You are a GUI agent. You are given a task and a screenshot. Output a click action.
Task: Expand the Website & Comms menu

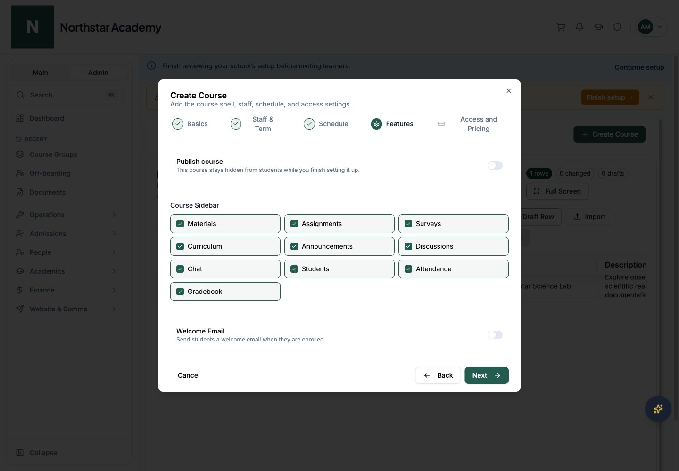(x=66, y=309)
